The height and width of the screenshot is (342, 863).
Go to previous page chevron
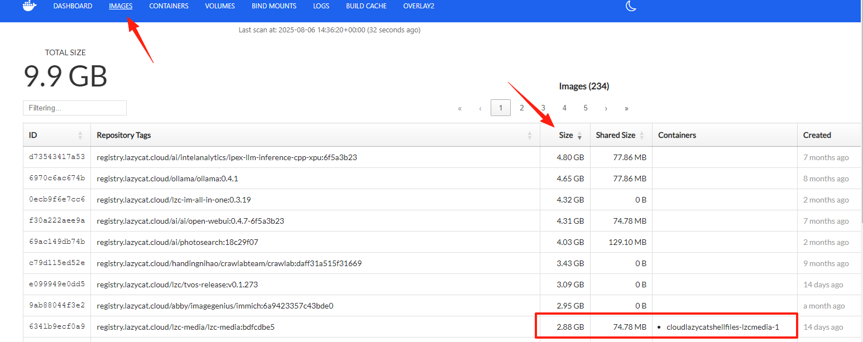[x=480, y=108]
